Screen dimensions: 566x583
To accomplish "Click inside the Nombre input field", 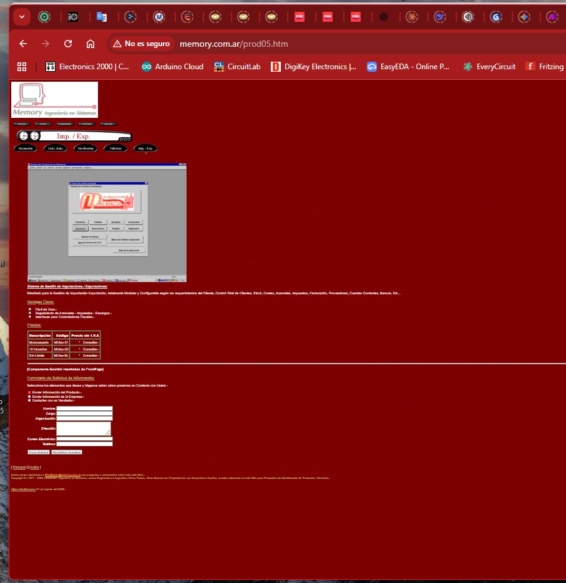I will click(x=84, y=408).
